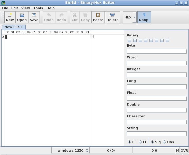Click the M memory mode status button
Image resolution: width=189 pixels, height=155 pixels.
177,150
